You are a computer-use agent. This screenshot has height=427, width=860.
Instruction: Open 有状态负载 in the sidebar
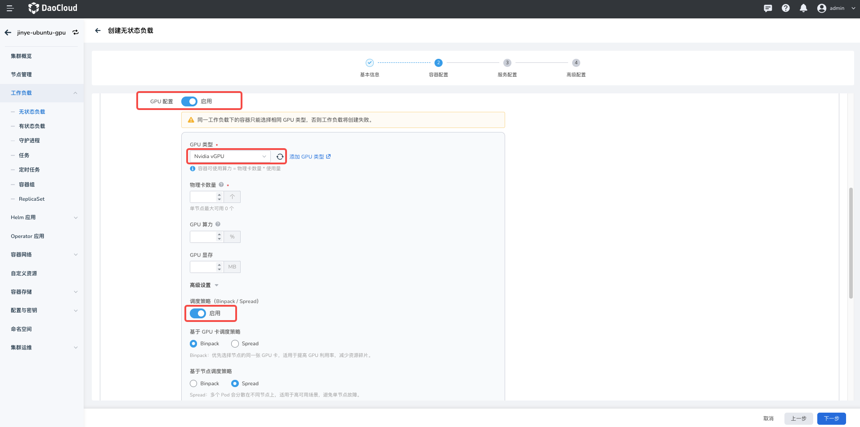tap(32, 126)
